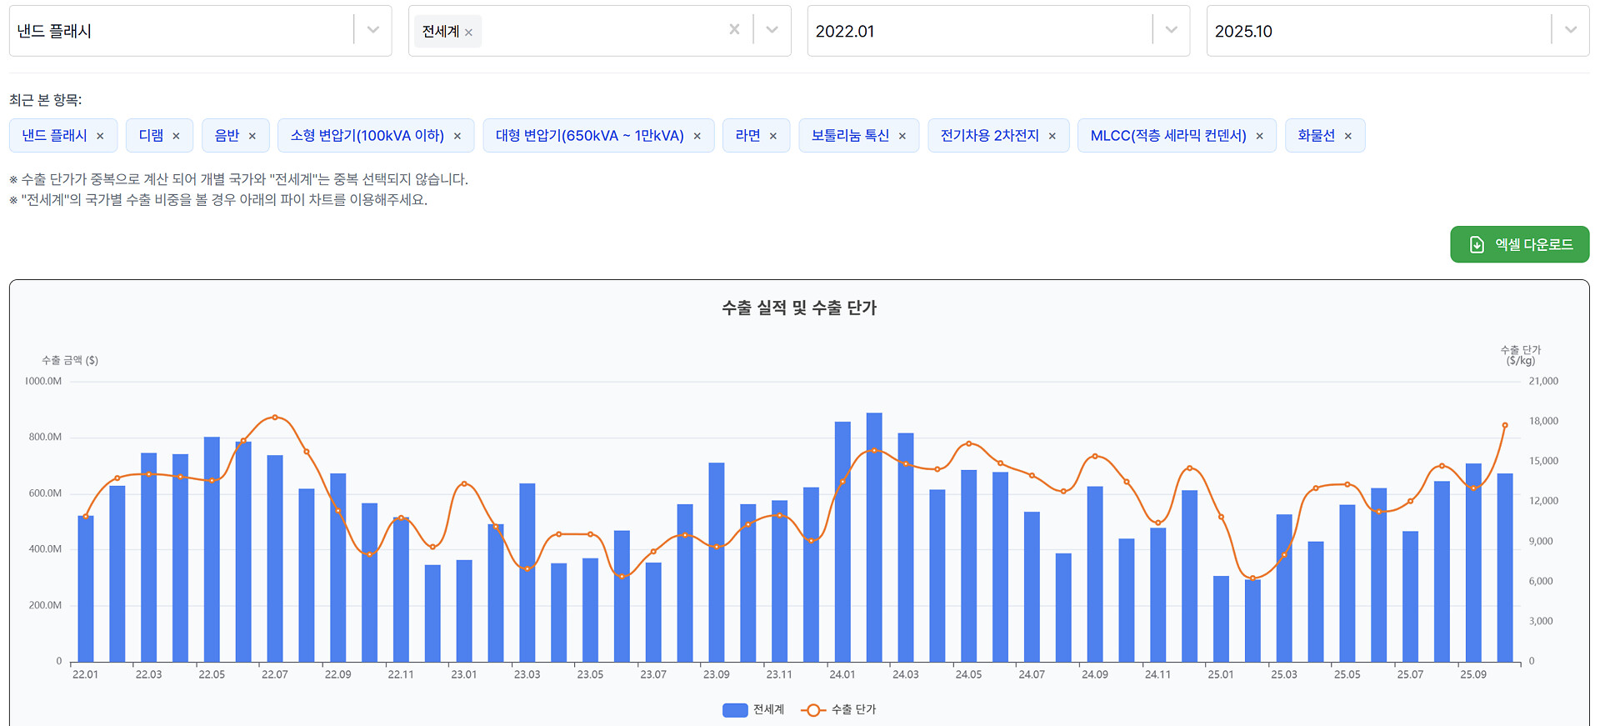Viewport: 1600px width, 726px height.
Task: Clear all selections in the country field
Action: pyautogui.click(x=734, y=30)
